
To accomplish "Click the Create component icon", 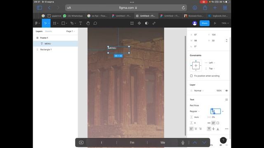I will [139, 23].
